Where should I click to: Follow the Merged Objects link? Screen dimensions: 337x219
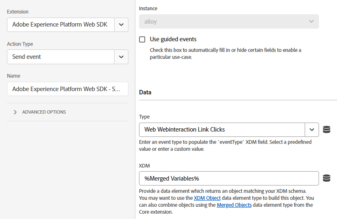point(234,205)
